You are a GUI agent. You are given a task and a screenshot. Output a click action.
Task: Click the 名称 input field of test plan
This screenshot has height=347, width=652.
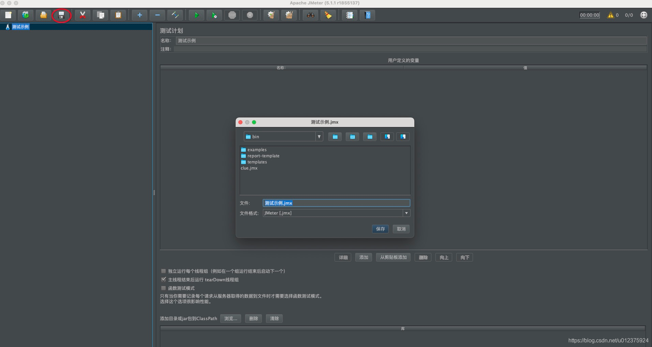(x=411, y=41)
